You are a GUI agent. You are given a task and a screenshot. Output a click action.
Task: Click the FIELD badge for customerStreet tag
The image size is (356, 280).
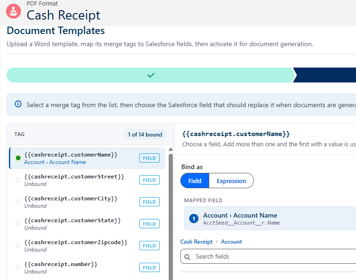[150, 180]
